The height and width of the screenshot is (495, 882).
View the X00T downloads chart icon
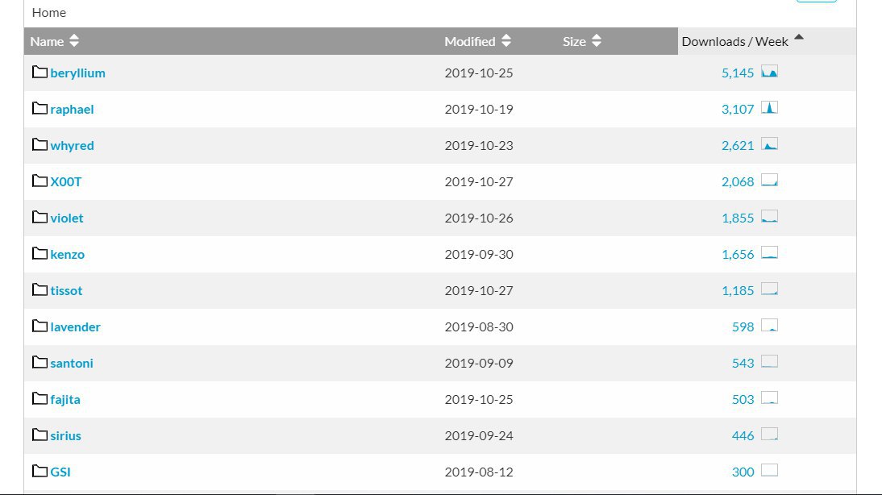pos(769,181)
